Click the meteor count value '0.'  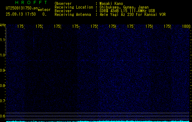45,14
